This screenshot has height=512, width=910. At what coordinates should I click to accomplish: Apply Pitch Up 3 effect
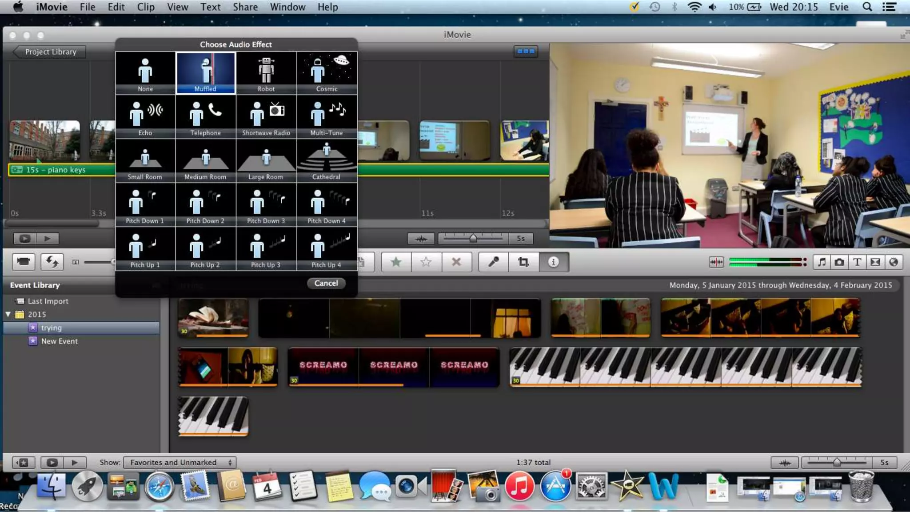click(x=266, y=249)
